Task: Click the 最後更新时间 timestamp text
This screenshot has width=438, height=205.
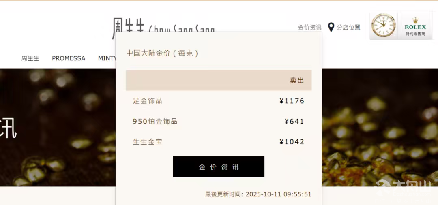Action: click(x=258, y=194)
